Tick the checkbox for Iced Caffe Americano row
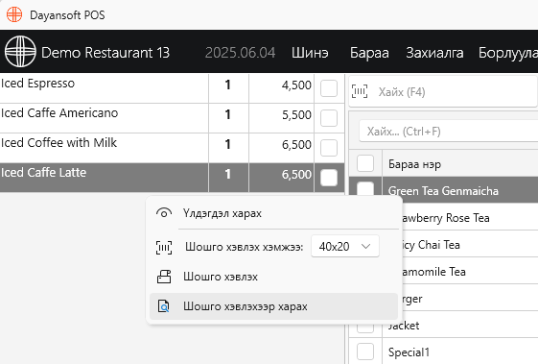Image resolution: width=538 pixels, height=364 pixels. click(328, 118)
